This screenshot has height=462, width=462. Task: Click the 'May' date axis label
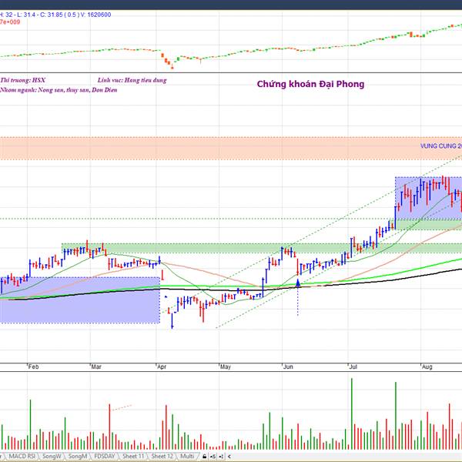coord(226,367)
